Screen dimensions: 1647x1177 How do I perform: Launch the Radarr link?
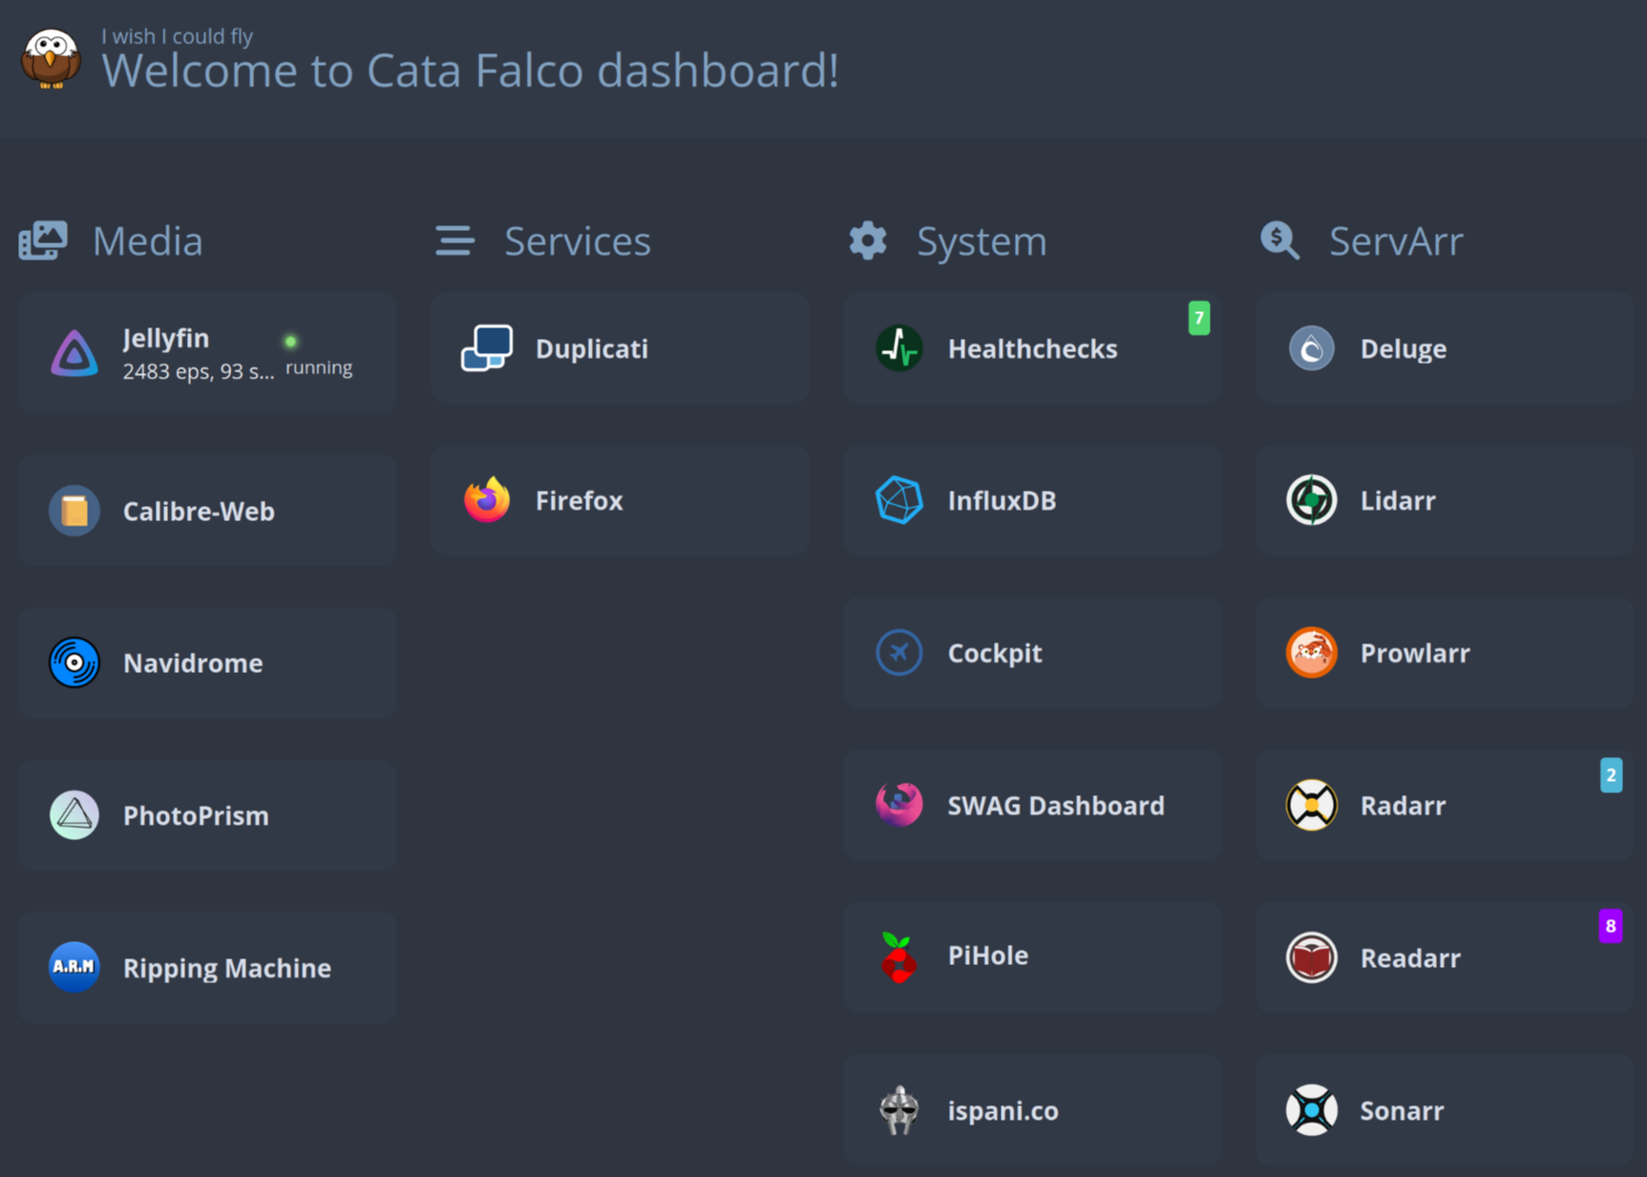tap(1445, 805)
